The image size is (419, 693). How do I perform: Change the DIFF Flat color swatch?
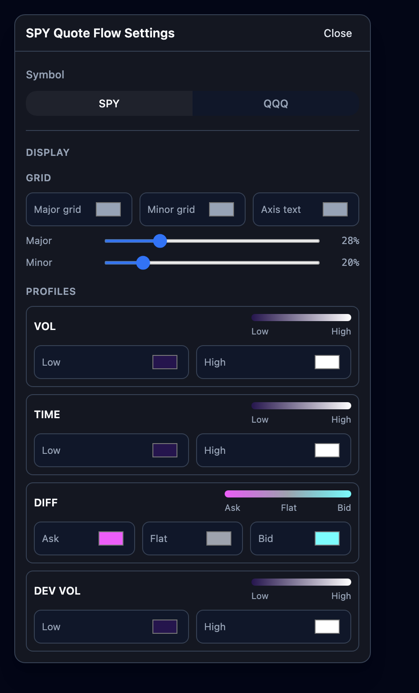(x=219, y=538)
